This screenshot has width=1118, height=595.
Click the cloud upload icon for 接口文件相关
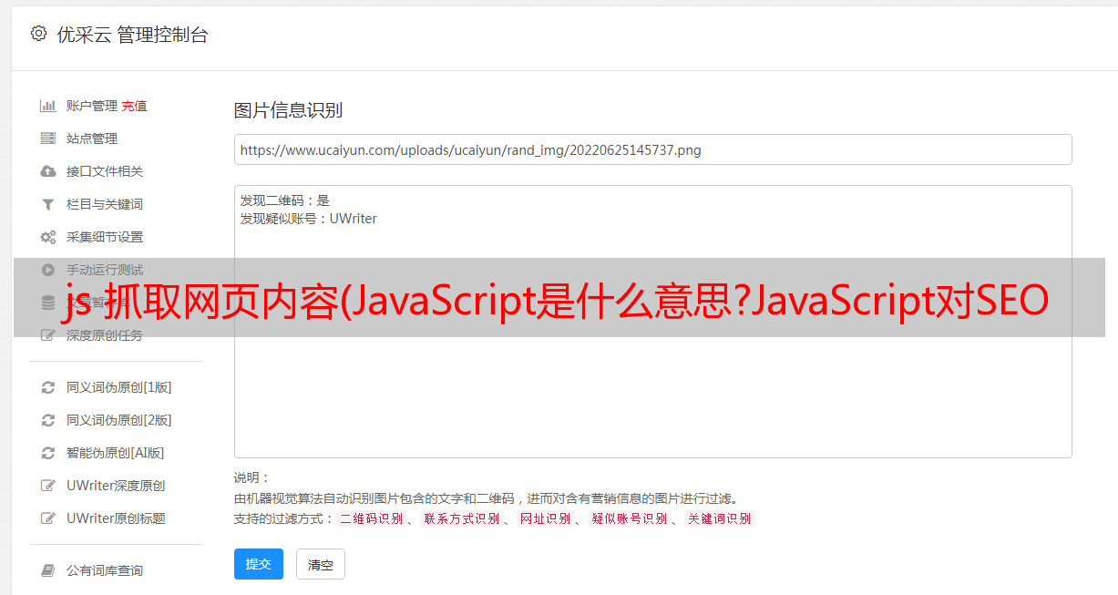pyautogui.click(x=48, y=171)
